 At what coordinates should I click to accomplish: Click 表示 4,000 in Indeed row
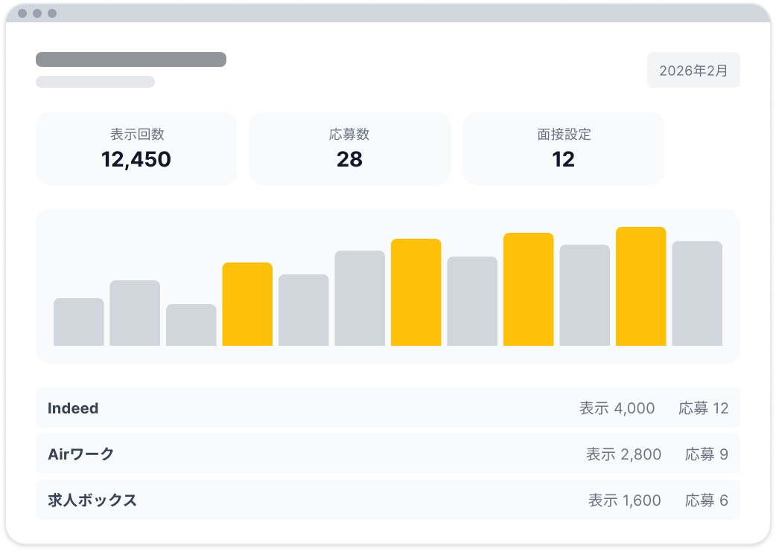click(617, 408)
